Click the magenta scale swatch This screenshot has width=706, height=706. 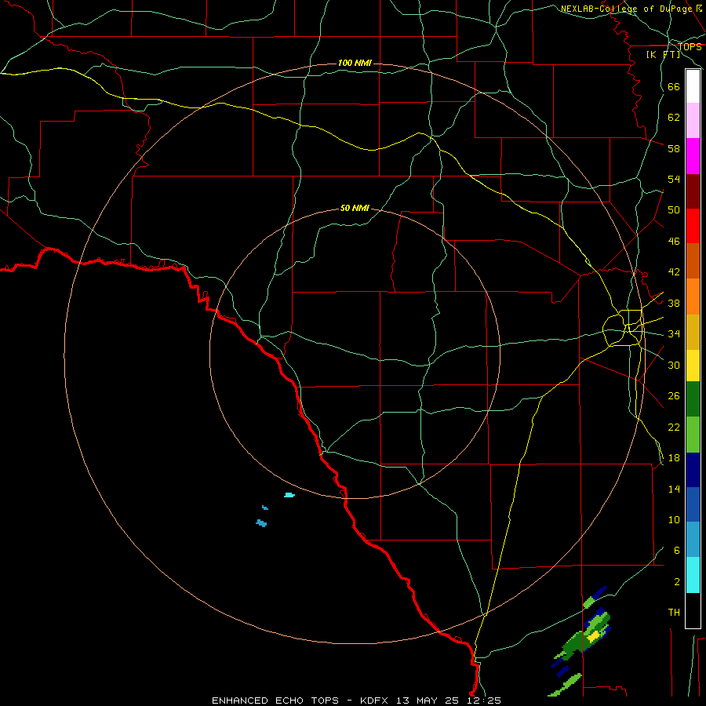click(693, 156)
